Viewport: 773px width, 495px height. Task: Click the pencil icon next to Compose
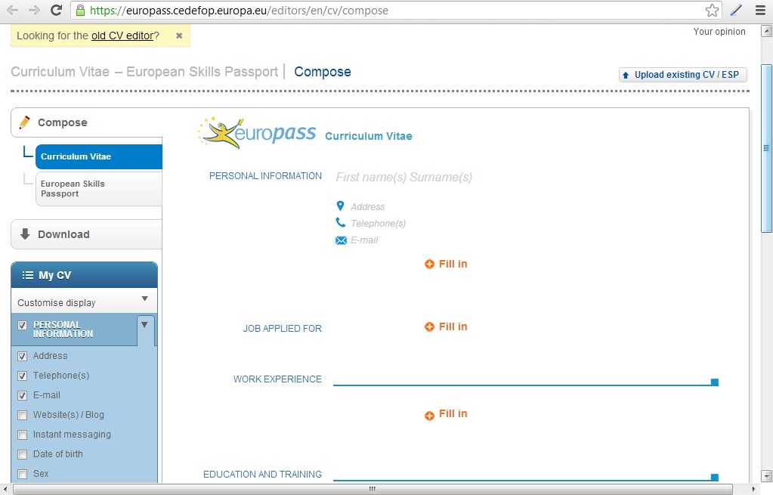[x=26, y=121]
